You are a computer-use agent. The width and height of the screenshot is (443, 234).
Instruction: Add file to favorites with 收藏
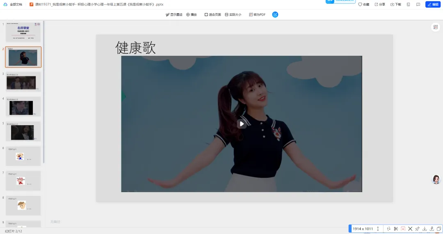click(363, 5)
